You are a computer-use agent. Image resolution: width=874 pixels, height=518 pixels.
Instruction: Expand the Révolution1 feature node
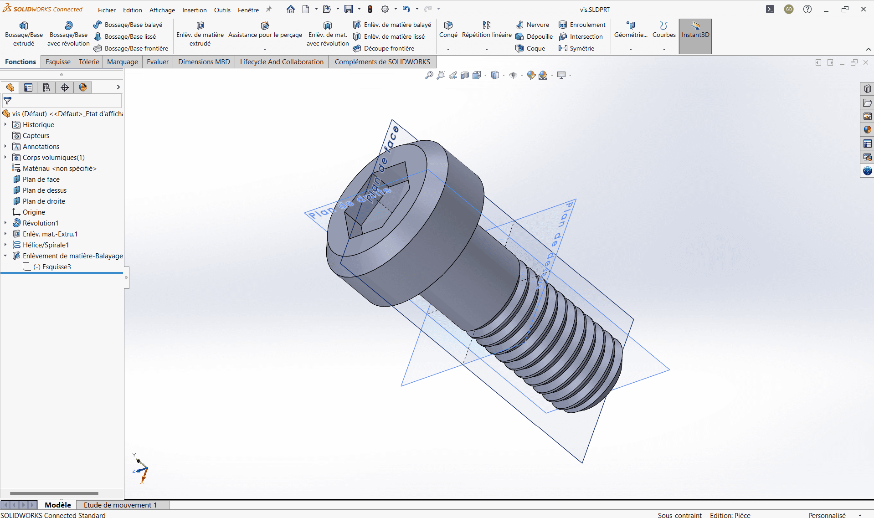click(x=5, y=223)
